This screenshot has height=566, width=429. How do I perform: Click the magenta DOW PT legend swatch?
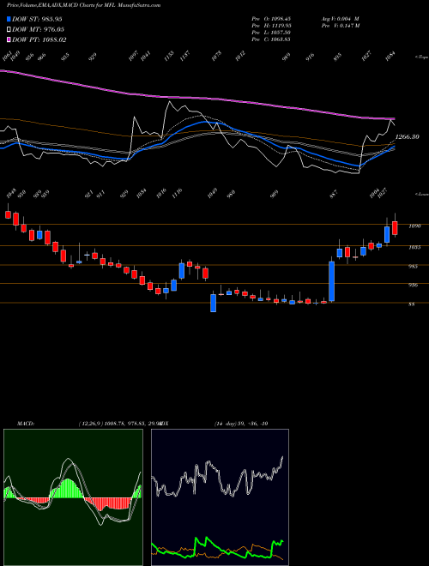pyautogui.click(x=9, y=39)
